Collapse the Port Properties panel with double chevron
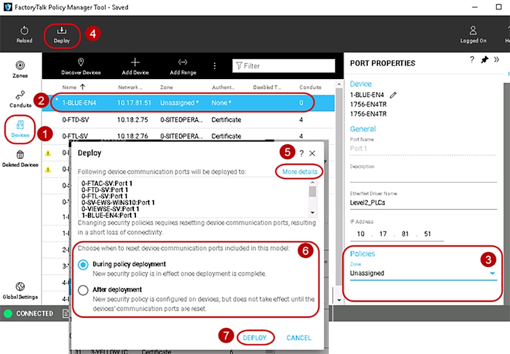Screen dimensions: 510x354 496,60
